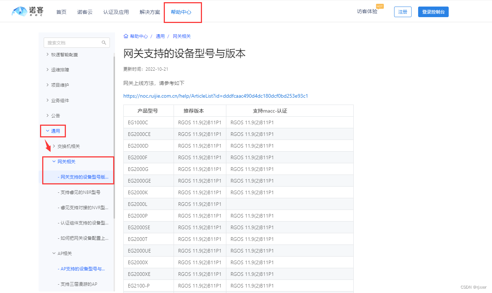The width and height of the screenshot is (492, 293).
Task: Click the EG2000F table cell
Action: pyautogui.click(x=148, y=157)
